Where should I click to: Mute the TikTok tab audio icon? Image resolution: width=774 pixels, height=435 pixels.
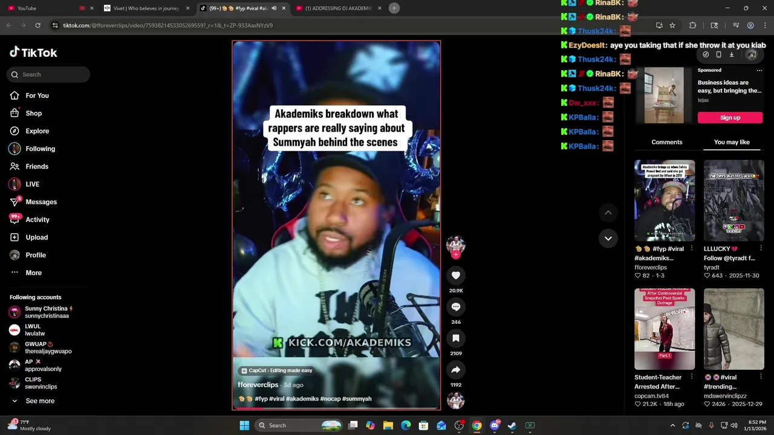point(274,8)
